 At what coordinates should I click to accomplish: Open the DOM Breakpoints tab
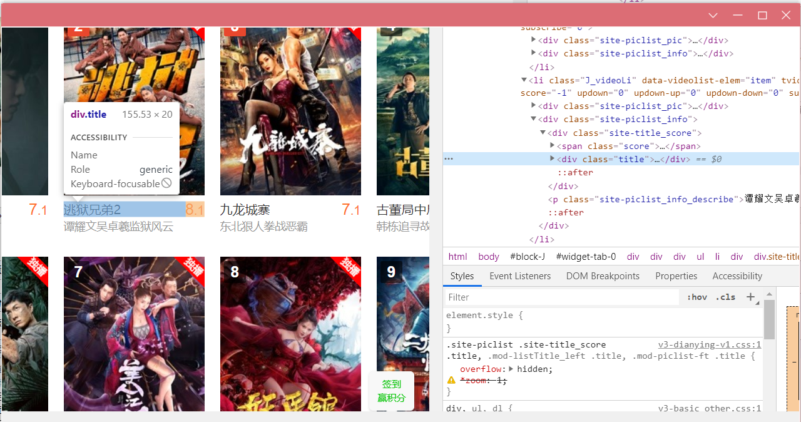pyautogui.click(x=603, y=276)
